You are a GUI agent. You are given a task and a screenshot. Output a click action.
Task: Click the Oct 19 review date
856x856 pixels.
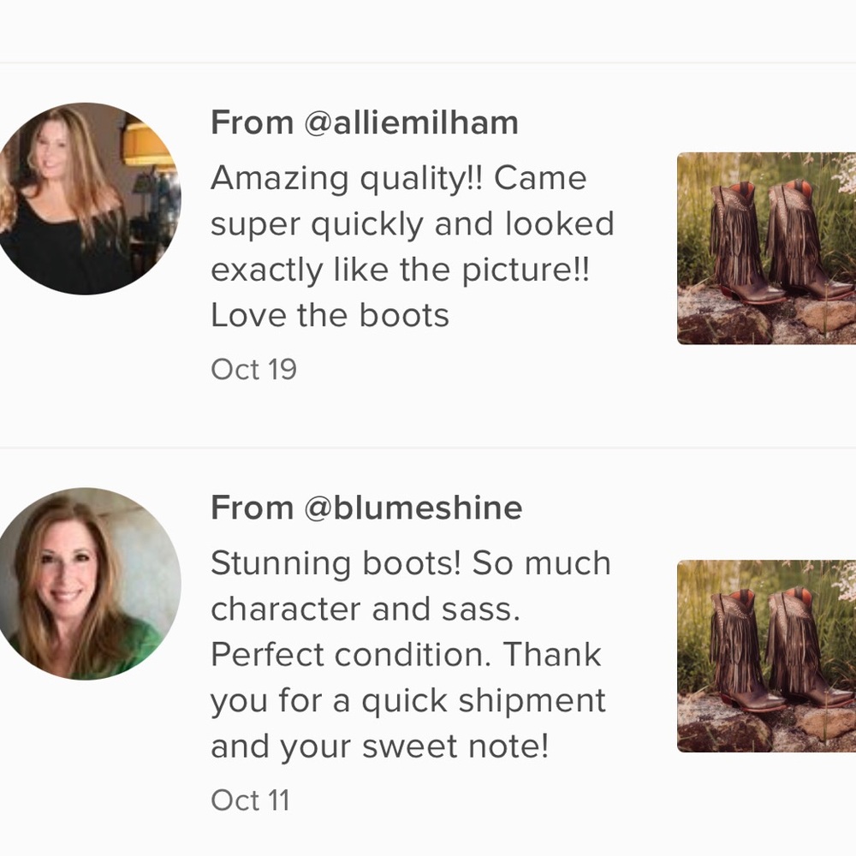click(x=254, y=370)
